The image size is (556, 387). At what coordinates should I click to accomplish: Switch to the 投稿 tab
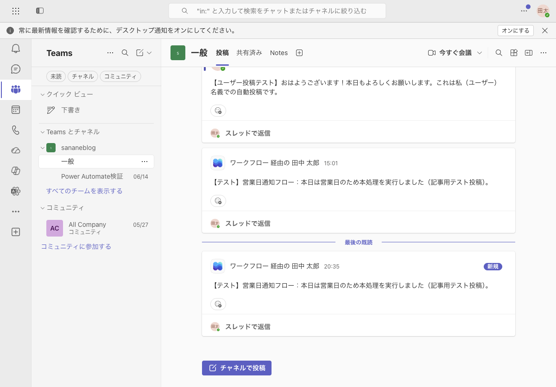(x=222, y=53)
